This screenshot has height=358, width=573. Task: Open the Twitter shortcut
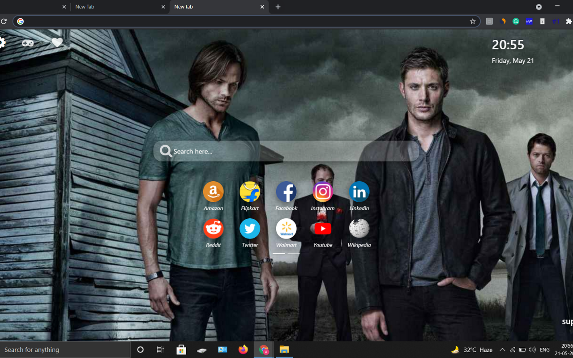point(250,229)
